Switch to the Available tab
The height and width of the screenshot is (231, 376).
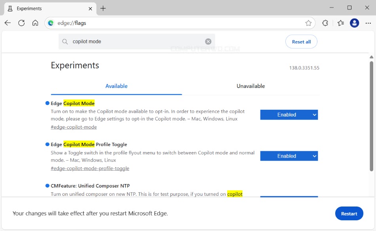tap(116, 86)
